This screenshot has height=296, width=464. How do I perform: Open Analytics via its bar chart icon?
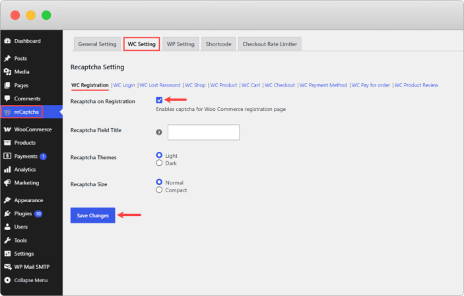[x=7, y=170]
